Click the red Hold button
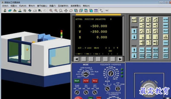This screenshot has height=99, width=171. (86, 81)
